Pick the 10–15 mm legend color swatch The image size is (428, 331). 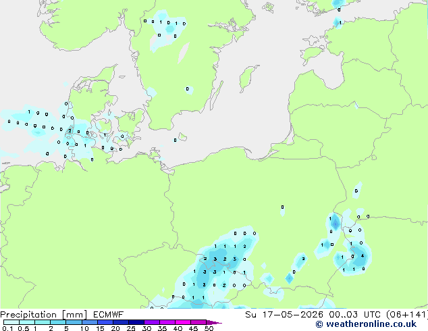coord(89,322)
